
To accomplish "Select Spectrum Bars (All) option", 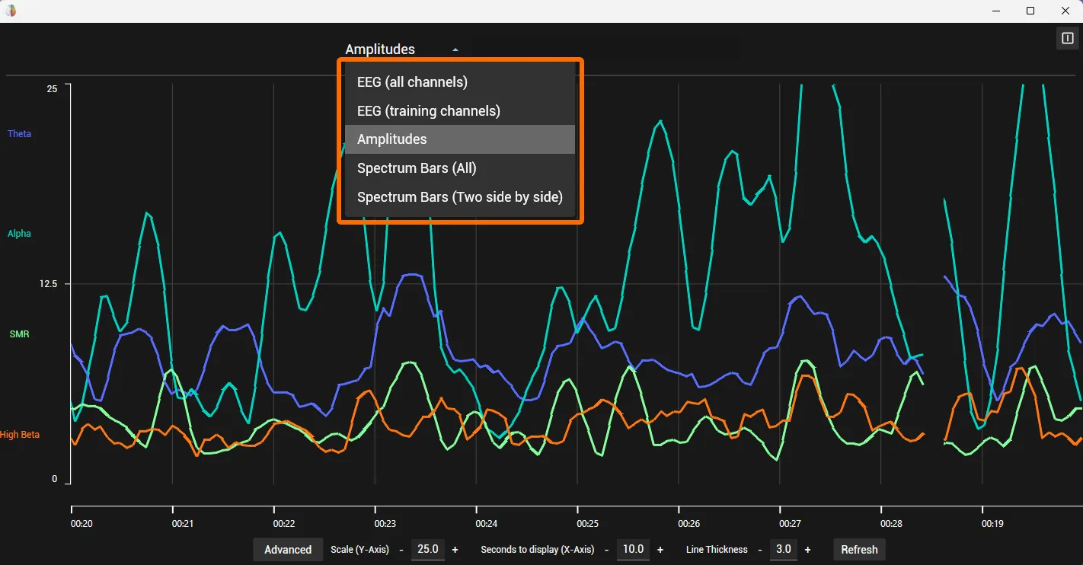I will [x=460, y=168].
